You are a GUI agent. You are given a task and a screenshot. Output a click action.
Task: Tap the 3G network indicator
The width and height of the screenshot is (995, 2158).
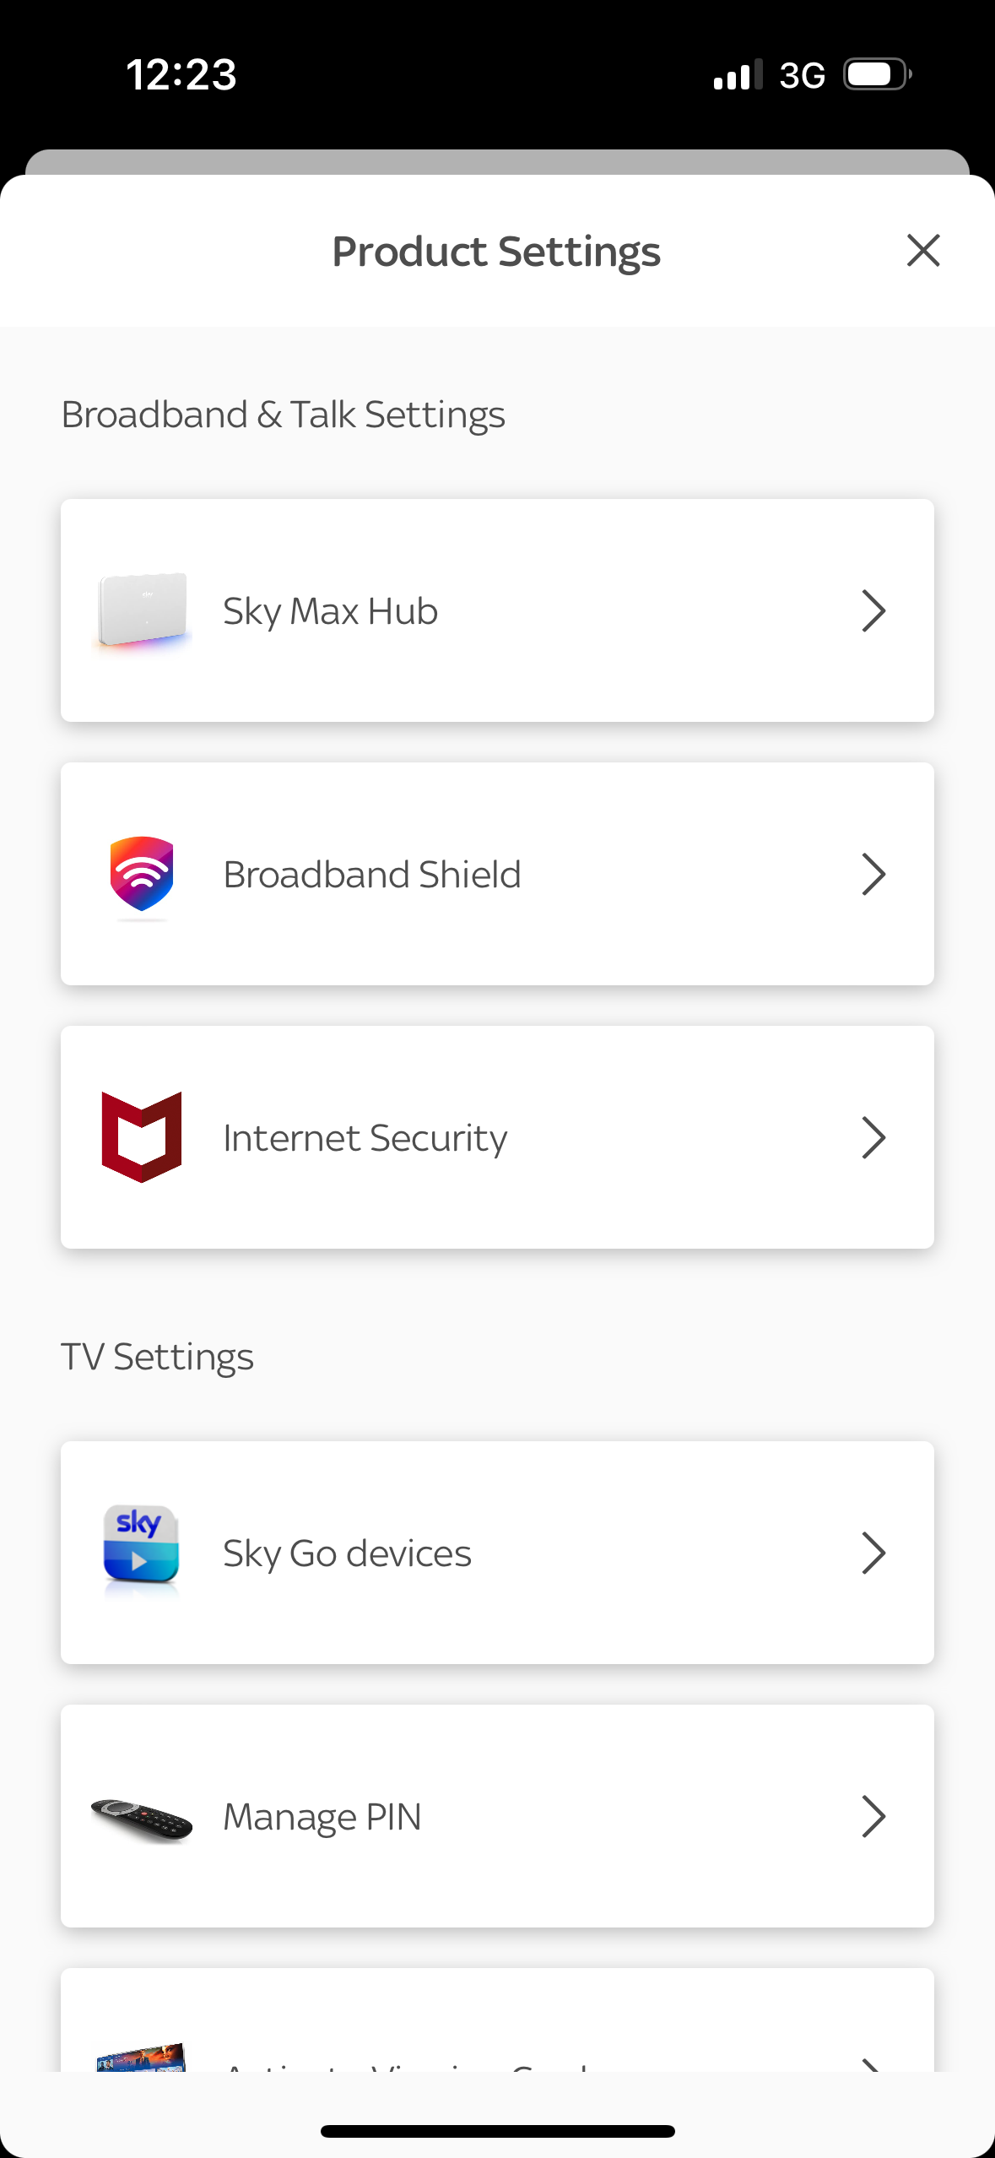802,76
